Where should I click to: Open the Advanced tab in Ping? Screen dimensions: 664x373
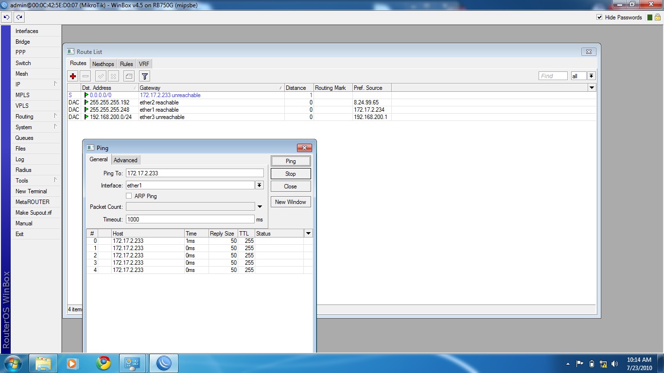(125, 160)
